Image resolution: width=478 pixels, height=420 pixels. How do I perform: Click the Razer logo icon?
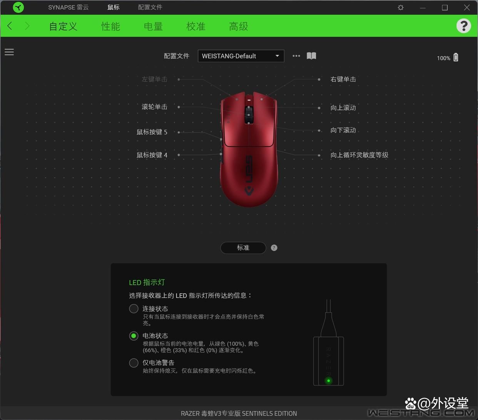click(x=18, y=7)
